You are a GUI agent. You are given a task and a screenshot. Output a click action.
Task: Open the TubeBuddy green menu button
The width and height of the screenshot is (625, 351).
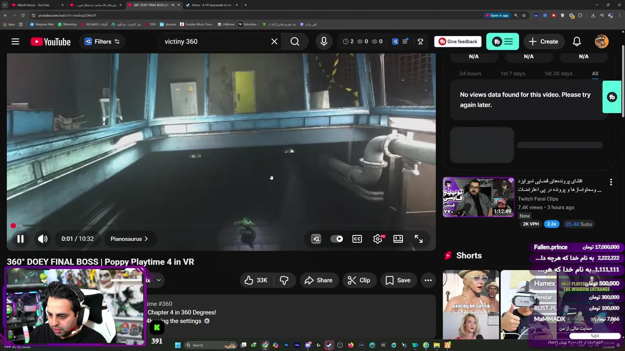click(x=502, y=41)
